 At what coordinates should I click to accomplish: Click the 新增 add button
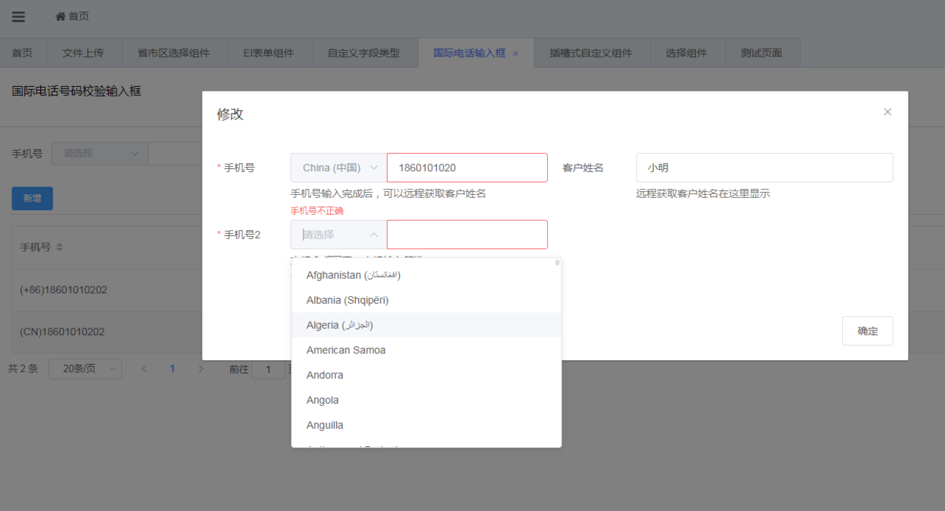pyautogui.click(x=32, y=199)
